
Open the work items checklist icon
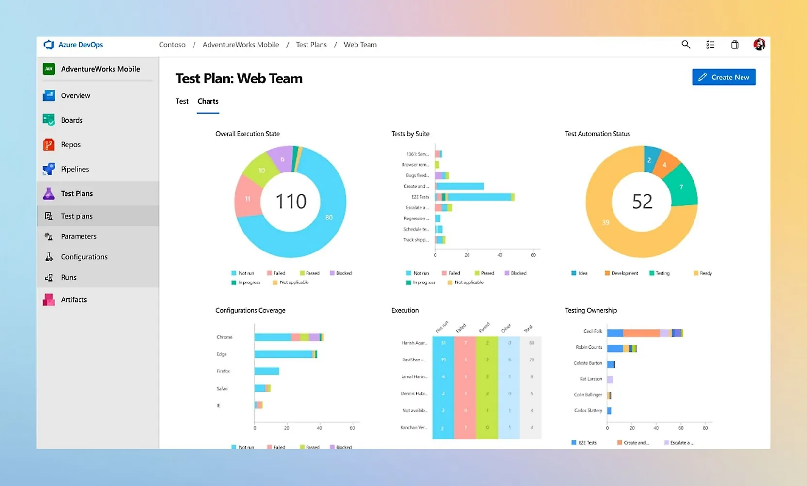(x=710, y=45)
